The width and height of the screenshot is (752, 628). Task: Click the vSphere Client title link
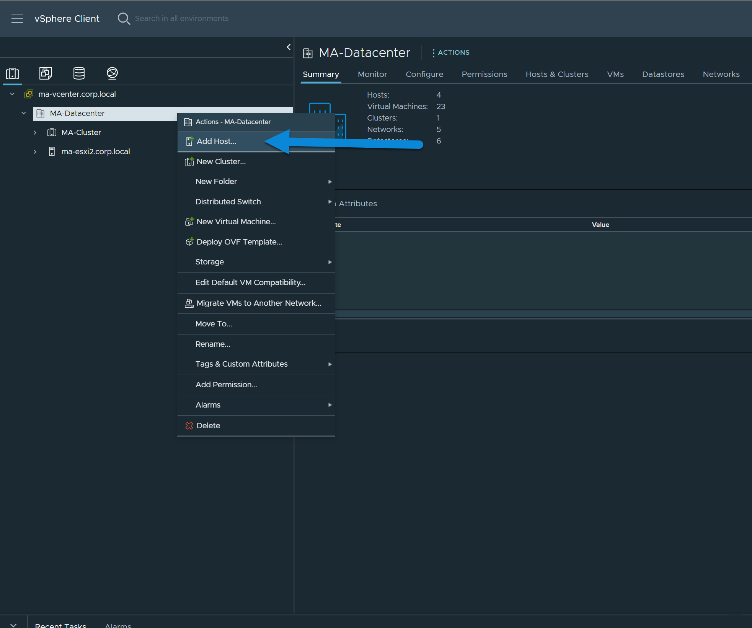point(67,18)
